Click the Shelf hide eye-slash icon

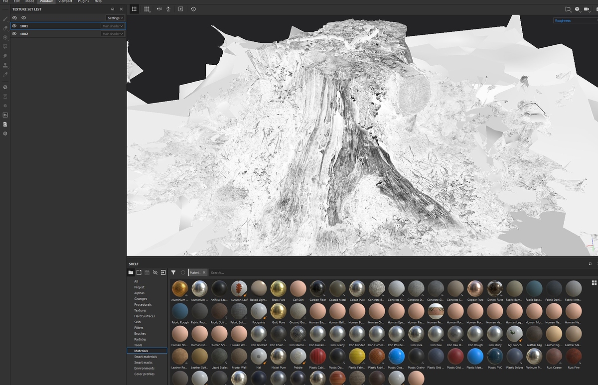[x=155, y=272]
